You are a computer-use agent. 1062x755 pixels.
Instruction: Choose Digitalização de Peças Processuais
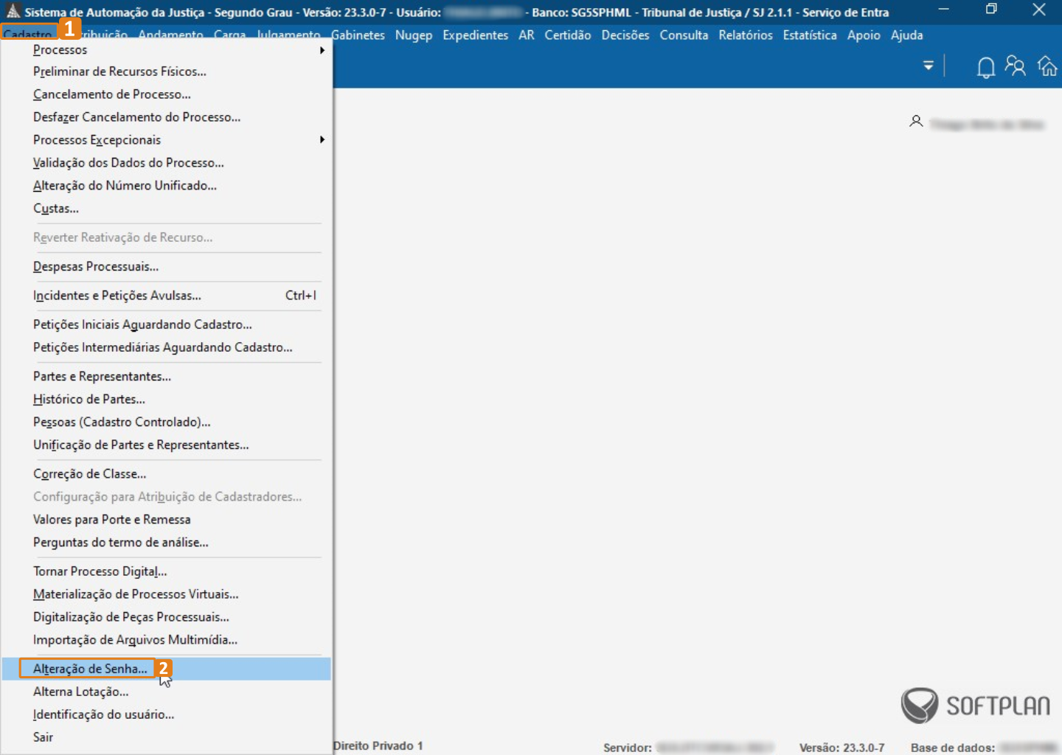[x=166, y=616]
